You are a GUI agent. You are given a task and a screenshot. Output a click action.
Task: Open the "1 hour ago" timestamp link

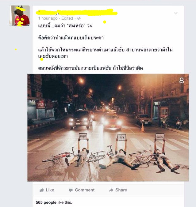click(x=48, y=18)
